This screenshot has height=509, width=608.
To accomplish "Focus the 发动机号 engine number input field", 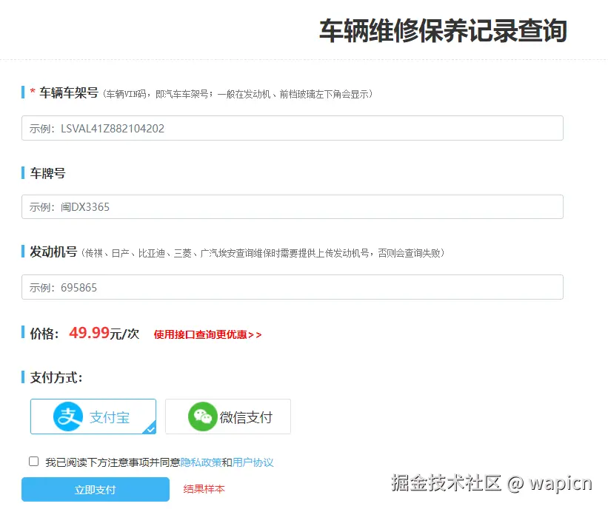I will point(292,287).
